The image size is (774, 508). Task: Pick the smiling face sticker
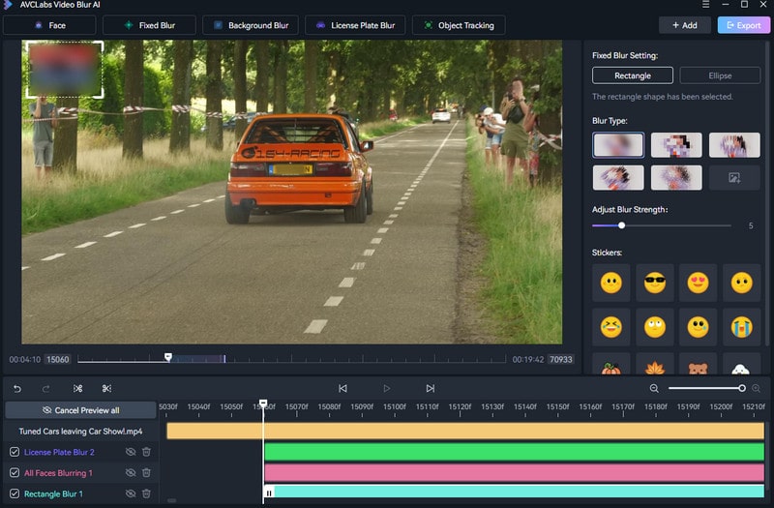click(x=611, y=283)
